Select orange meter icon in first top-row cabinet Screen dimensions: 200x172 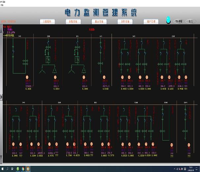[x=27, y=77]
